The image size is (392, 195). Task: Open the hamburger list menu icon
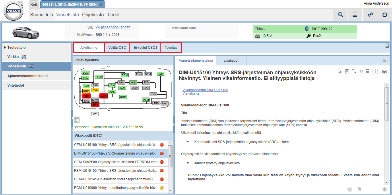355,15
